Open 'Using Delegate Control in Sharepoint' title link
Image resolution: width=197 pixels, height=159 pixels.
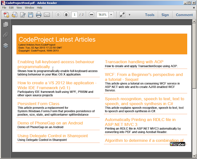(53, 136)
